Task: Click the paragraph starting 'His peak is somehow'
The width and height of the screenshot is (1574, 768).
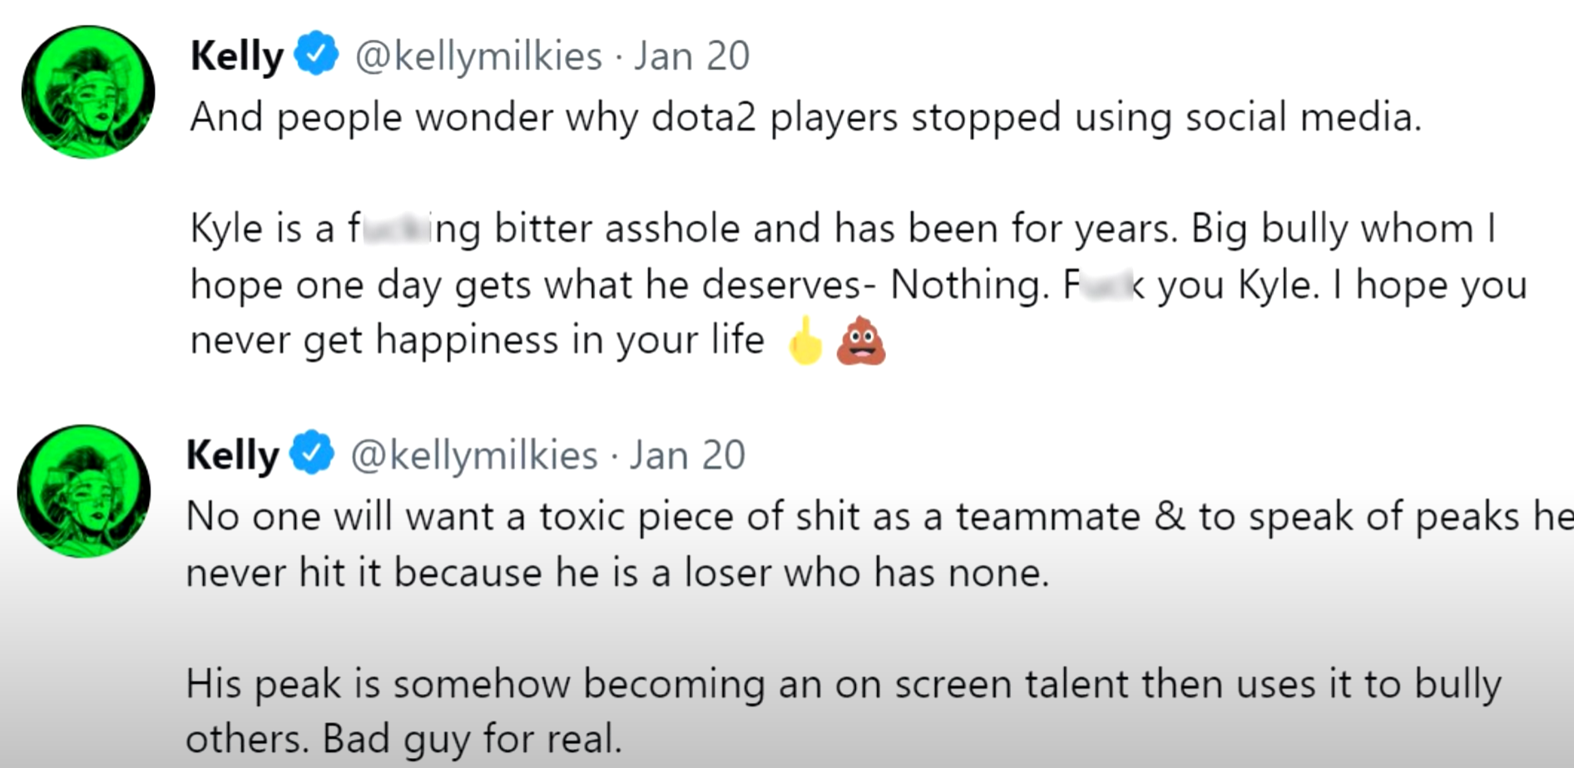Action: pos(843,685)
